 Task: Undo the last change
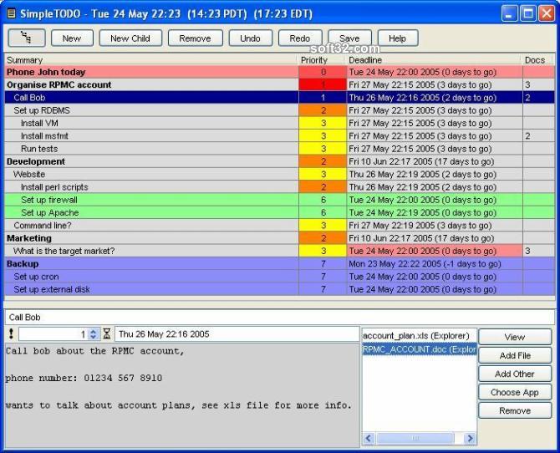pos(250,38)
